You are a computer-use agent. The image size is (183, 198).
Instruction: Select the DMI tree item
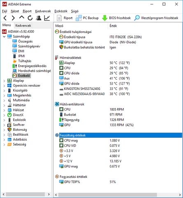pyautogui.click(x=18, y=51)
